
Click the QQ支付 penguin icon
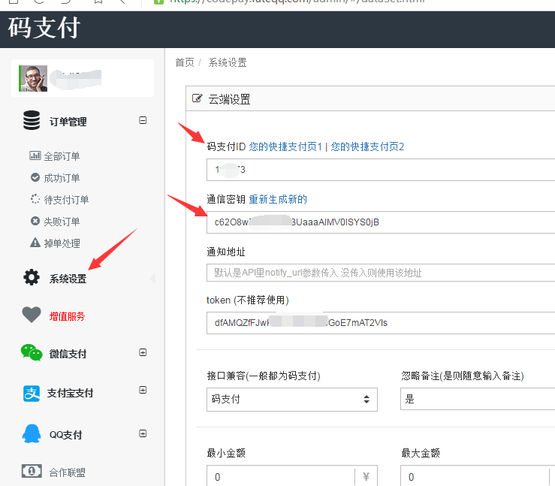(32, 433)
